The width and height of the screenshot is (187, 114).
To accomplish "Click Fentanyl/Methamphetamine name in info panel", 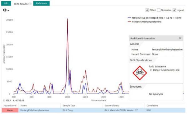I will coord(167,50).
